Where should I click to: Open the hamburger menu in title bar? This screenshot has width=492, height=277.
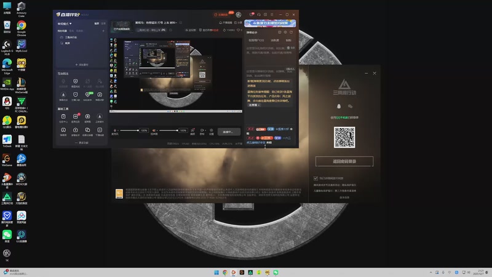pyautogui.click(x=272, y=14)
